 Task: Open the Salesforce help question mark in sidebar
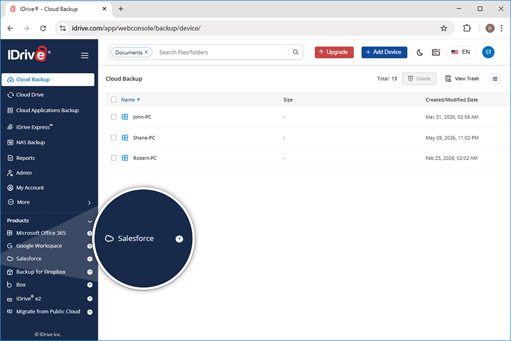(x=90, y=259)
